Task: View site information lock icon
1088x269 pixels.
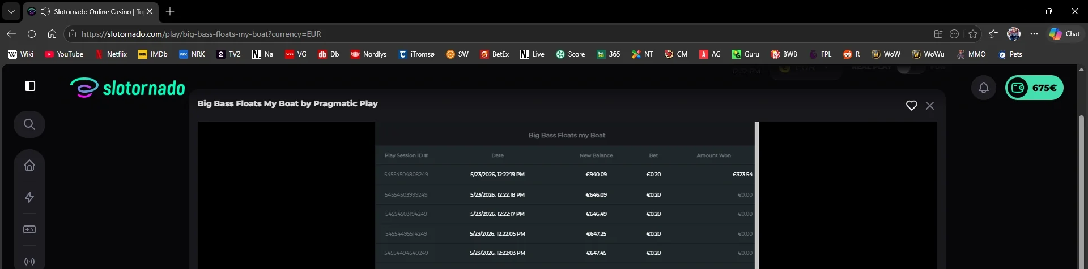Action: [x=73, y=34]
